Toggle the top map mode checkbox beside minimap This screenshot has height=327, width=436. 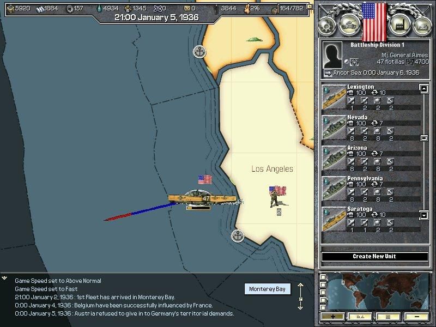pyautogui.click(x=324, y=278)
